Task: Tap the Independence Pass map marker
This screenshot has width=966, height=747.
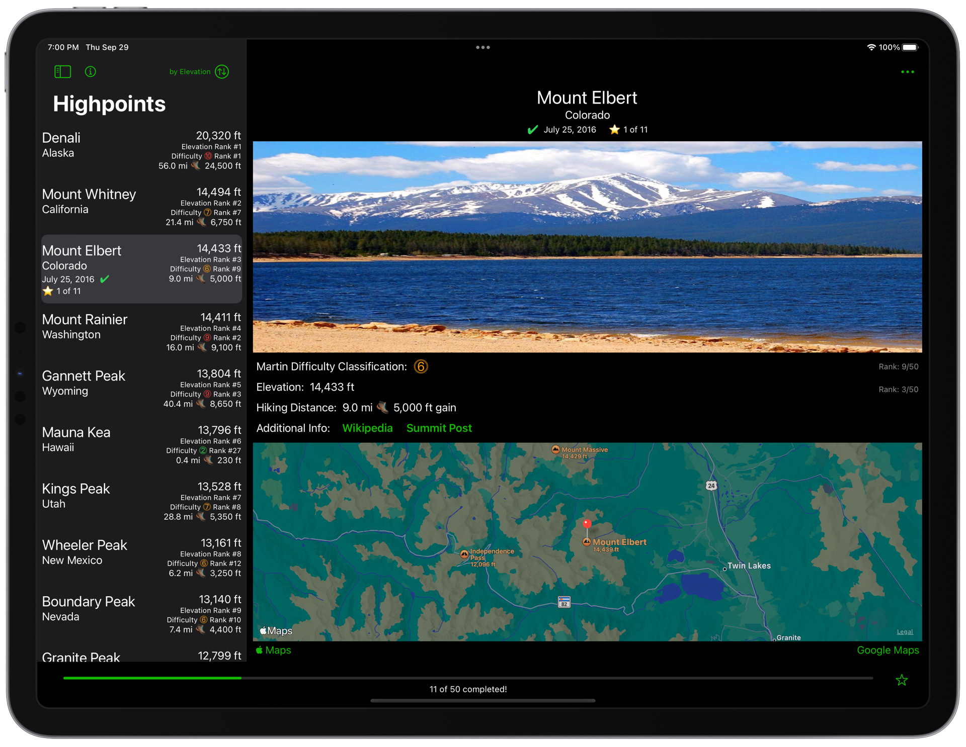Action: tap(464, 554)
